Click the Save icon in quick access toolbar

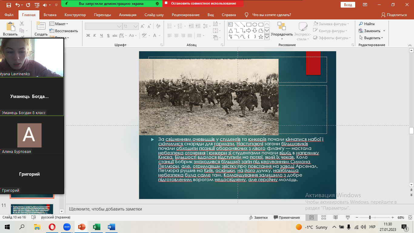8,5
